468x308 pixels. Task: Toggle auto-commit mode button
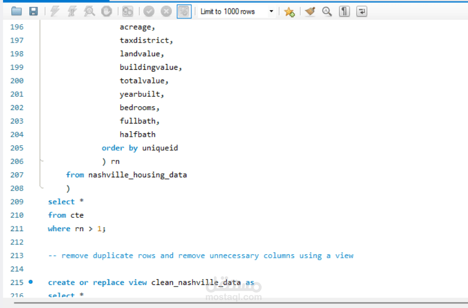coord(184,12)
